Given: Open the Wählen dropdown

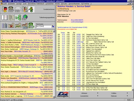Looking at the screenshot, I should pyautogui.click(x=119, y=93).
